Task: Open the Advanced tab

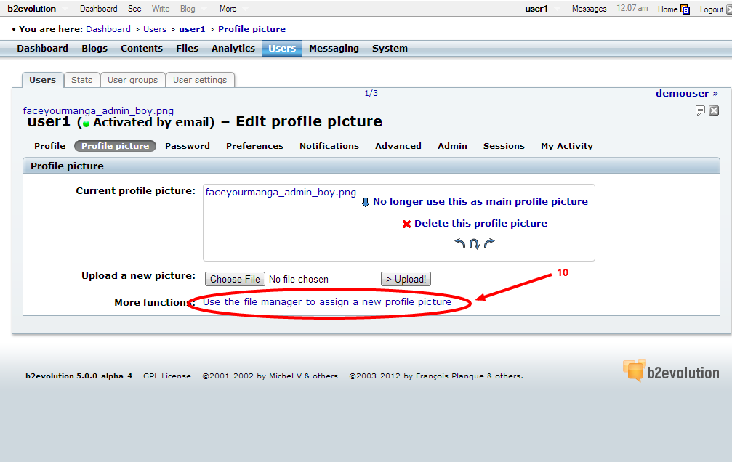Action: point(398,146)
